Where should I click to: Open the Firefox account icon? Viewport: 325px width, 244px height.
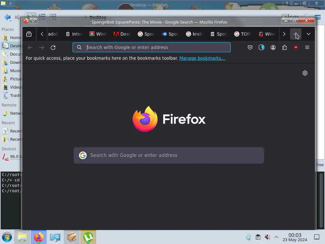click(273, 47)
